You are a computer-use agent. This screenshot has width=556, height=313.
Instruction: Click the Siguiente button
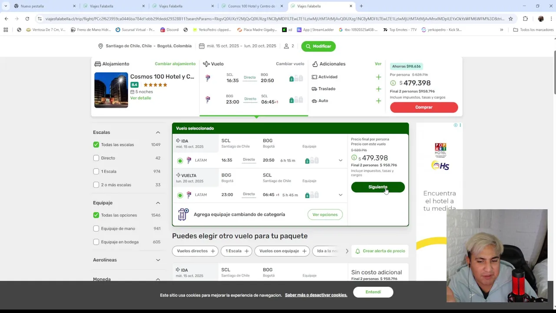pyautogui.click(x=378, y=187)
